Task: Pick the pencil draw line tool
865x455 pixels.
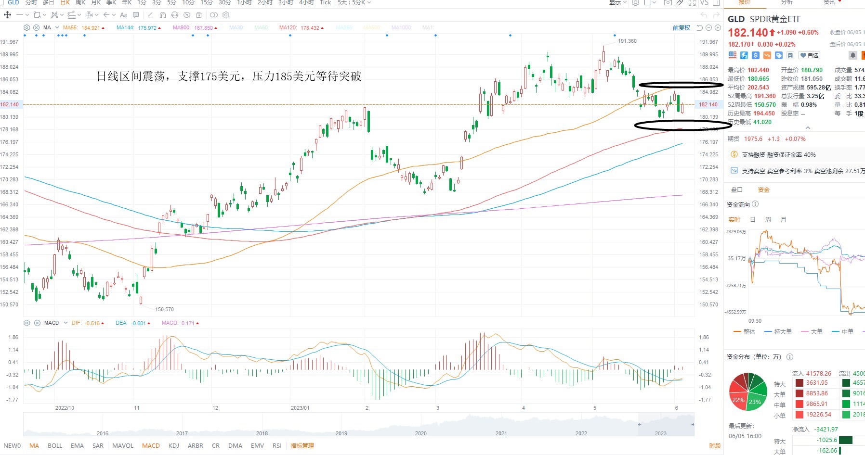Action: tap(150, 15)
